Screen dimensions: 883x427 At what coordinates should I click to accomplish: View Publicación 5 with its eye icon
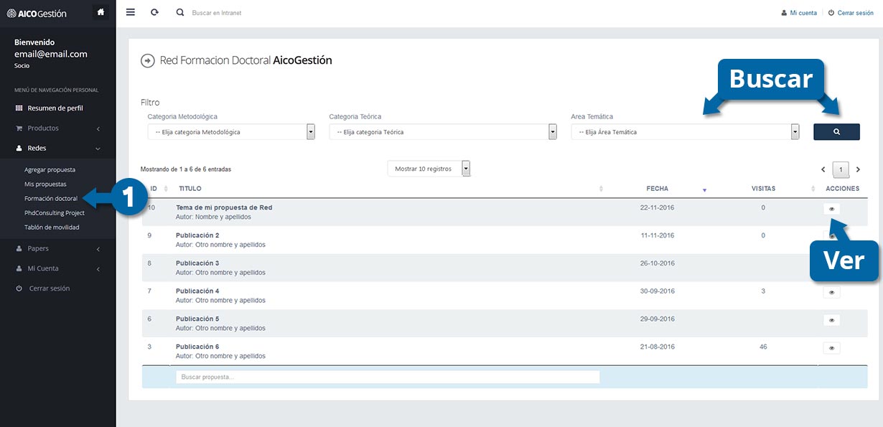[831, 320]
